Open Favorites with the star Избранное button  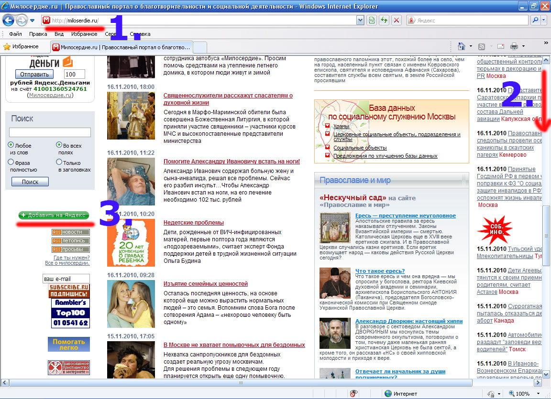click(x=21, y=46)
